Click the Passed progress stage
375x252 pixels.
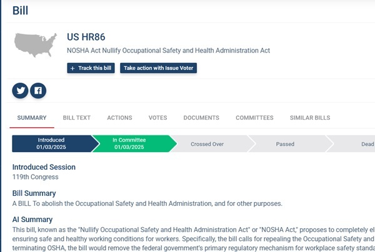[x=285, y=144]
